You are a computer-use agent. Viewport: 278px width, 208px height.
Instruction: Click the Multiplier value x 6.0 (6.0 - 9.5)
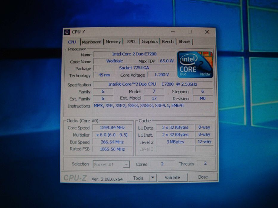(112, 135)
